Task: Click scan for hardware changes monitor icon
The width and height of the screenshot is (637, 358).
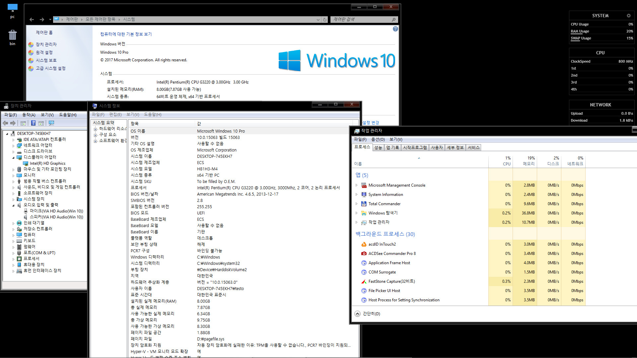Action: [51, 123]
